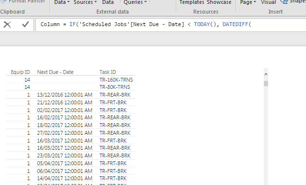Select Equip ID 1 in the 18/02/2017 row
306x185 pixels.
click(29, 125)
